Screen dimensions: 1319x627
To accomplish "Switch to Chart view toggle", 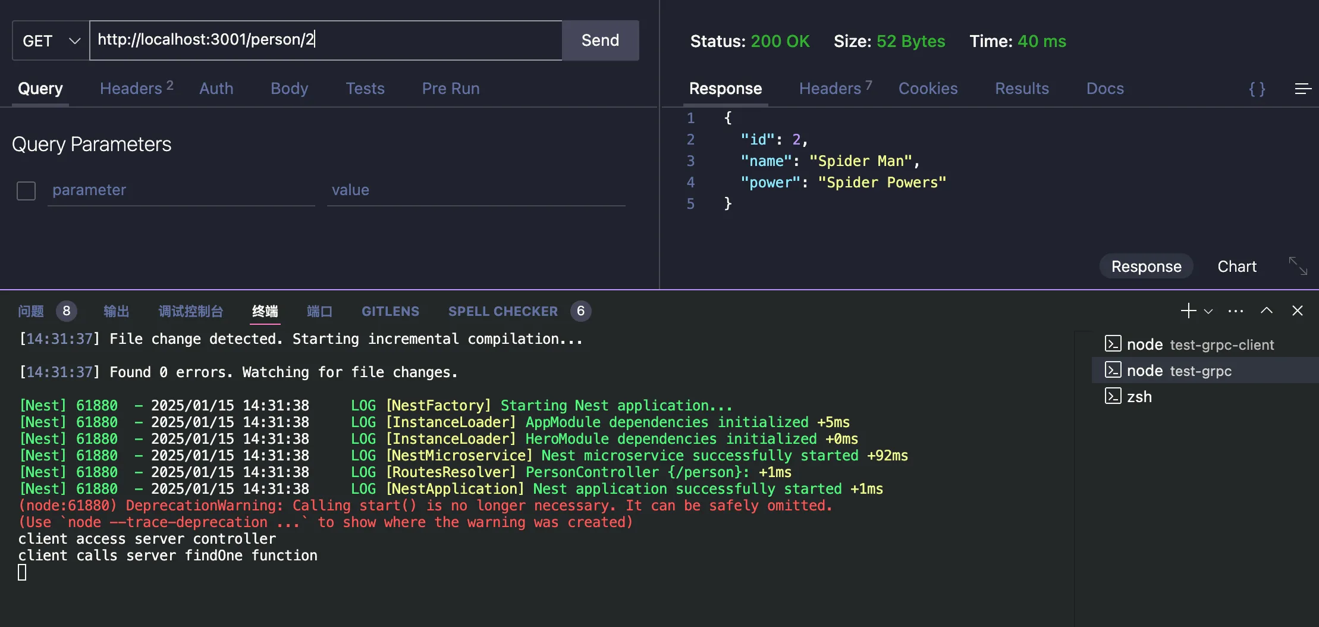I will click(x=1236, y=267).
